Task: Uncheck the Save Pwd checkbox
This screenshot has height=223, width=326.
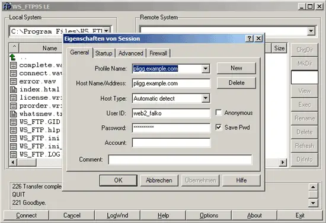Action: point(219,127)
